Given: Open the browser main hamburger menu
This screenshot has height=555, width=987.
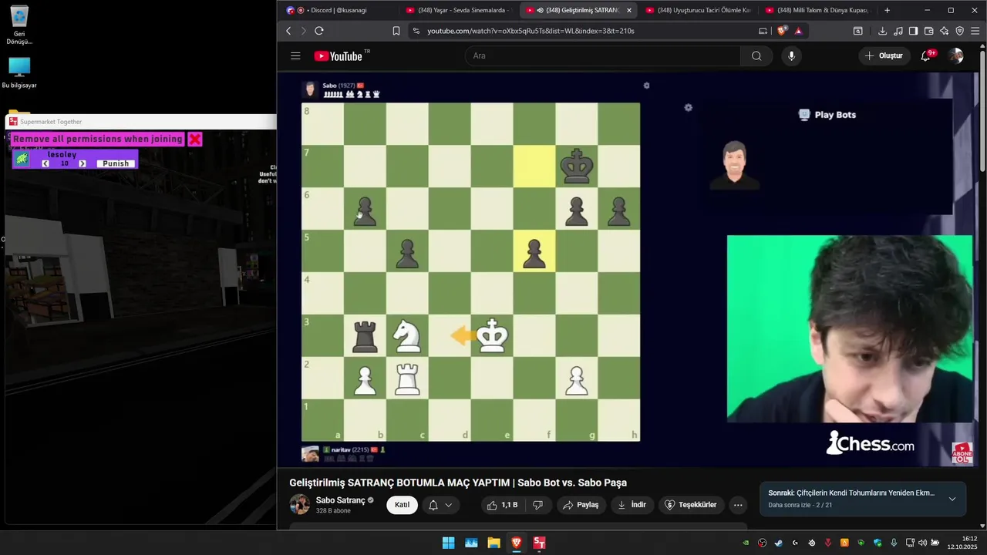Looking at the screenshot, I should pos(975,31).
